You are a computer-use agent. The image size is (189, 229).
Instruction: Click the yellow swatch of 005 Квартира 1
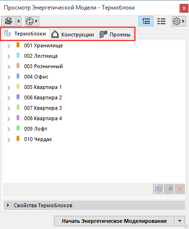click(x=18, y=87)
